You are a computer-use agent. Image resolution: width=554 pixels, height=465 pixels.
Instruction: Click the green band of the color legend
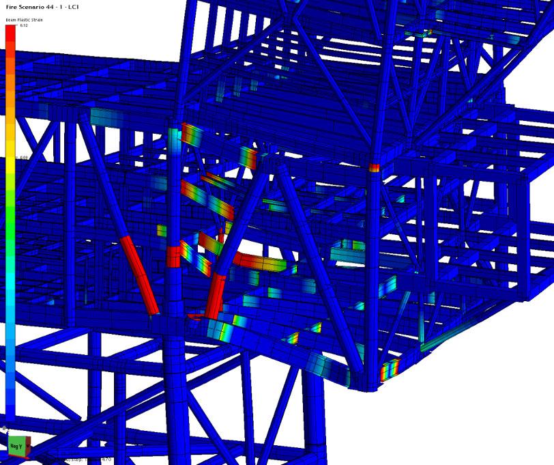pos(10,219)
